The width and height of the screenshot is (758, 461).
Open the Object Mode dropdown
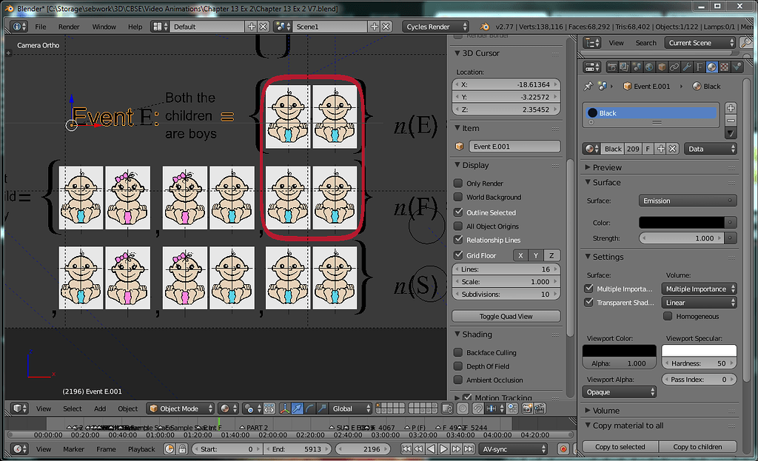(181, 408)
